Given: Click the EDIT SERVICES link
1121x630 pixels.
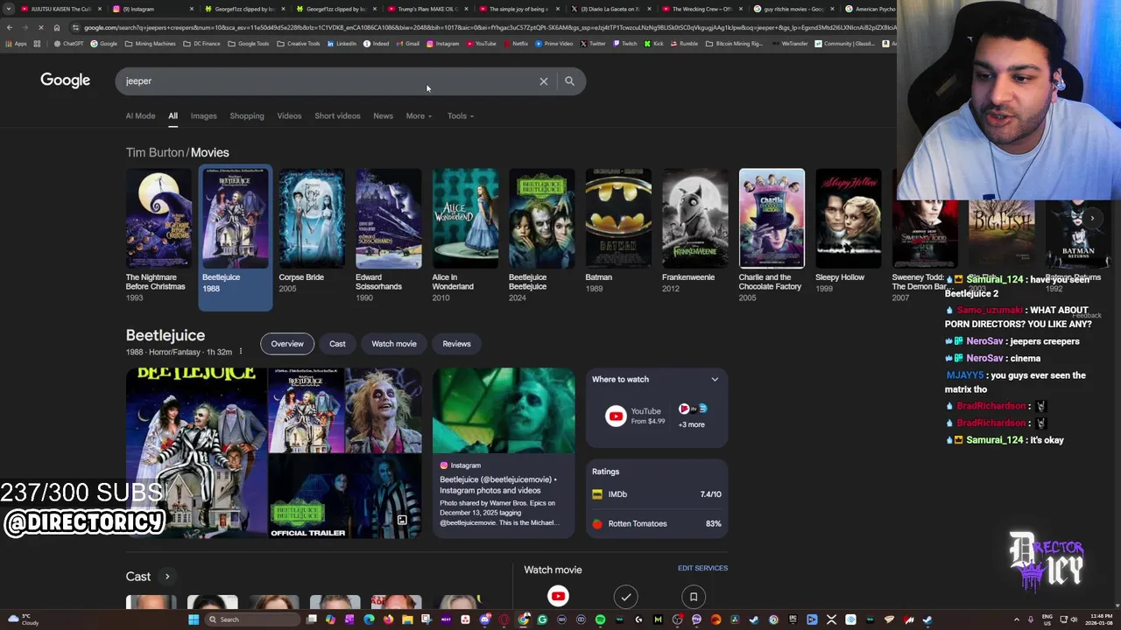Looking at the screenshot, I should pos(702,568).
